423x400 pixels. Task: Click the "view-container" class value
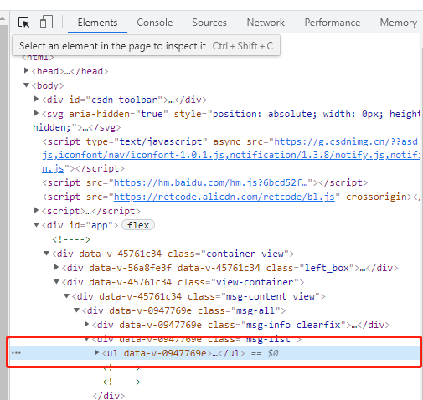coord(255,282)
